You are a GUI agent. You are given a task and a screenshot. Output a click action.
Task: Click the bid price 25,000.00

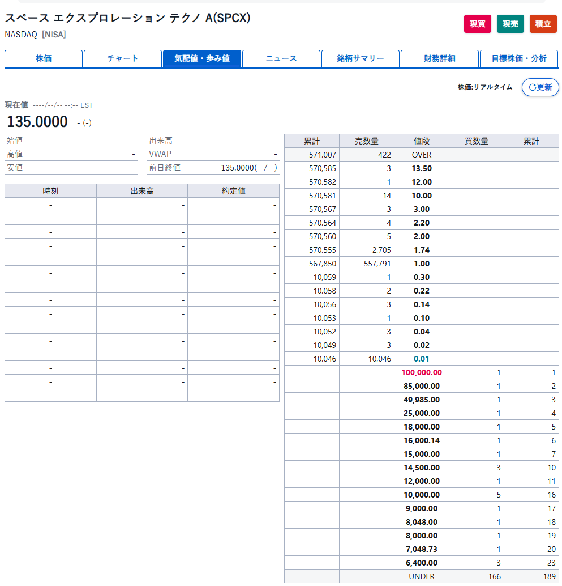pos(422,413)
